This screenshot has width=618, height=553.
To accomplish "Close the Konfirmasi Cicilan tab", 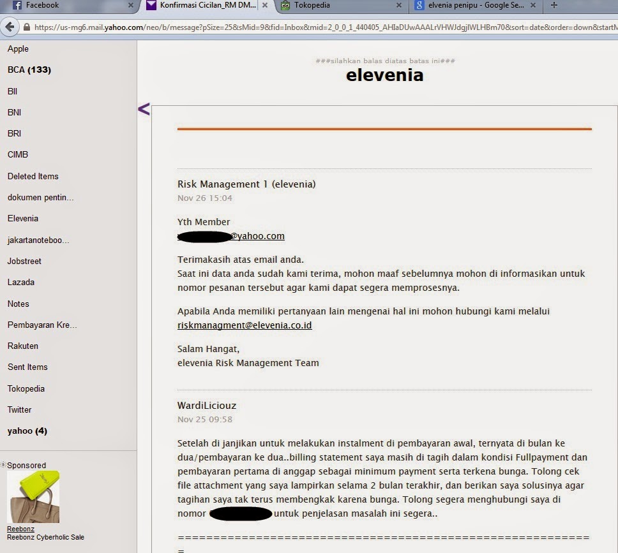I will [265, 5].
